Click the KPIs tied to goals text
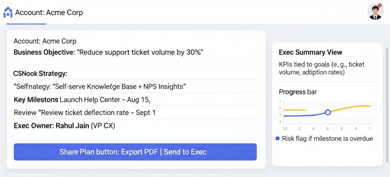 coord(321,68)
